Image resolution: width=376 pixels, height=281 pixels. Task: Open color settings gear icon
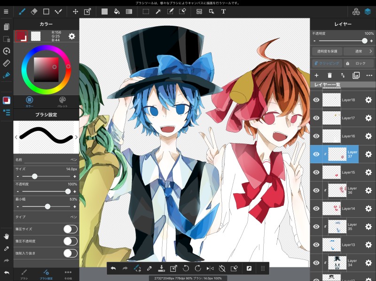[x=72, y=36]
